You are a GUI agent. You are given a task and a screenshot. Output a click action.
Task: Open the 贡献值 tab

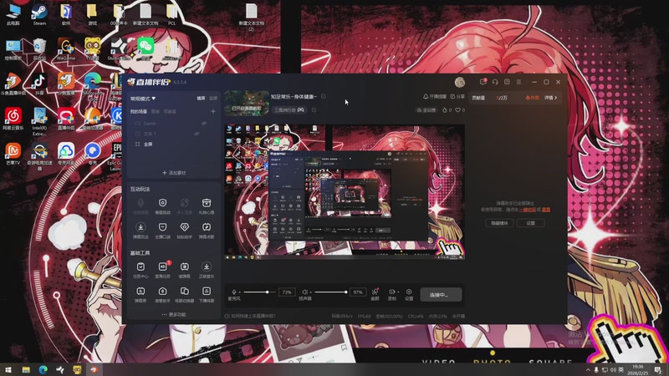pos(478,98)
